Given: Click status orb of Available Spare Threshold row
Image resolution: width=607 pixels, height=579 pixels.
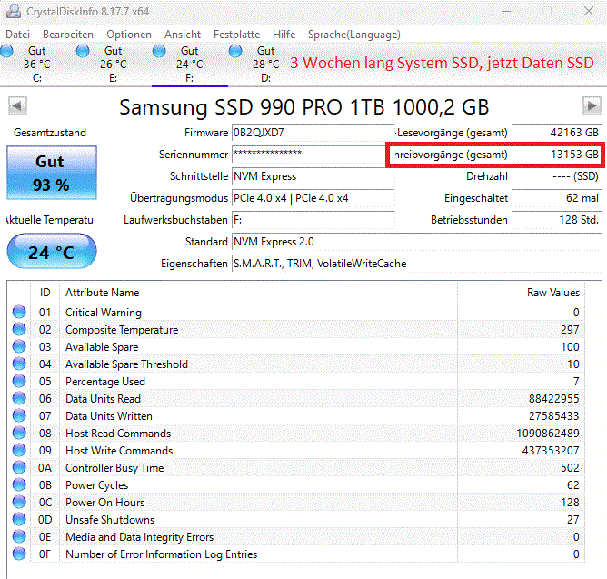Looking at the screenshot, I should click(19, 364).
